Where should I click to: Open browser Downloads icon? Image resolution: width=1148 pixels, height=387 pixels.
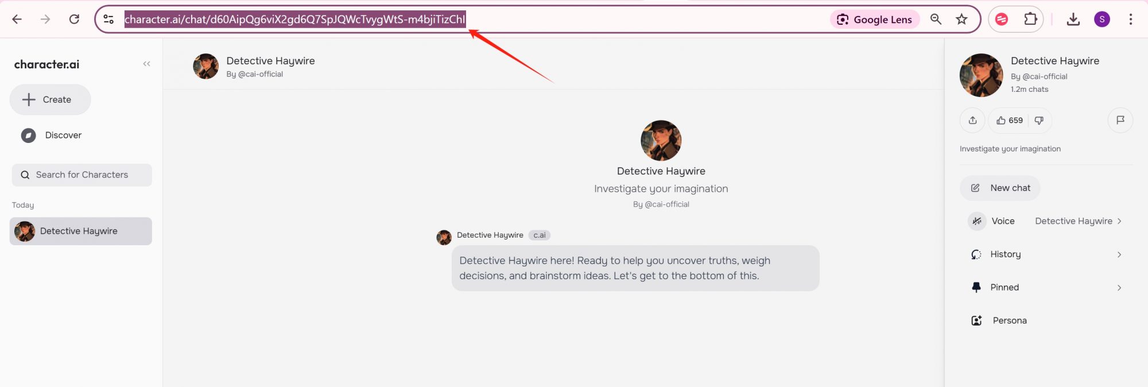1073,20
